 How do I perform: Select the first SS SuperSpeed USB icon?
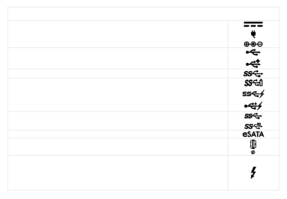253,74
